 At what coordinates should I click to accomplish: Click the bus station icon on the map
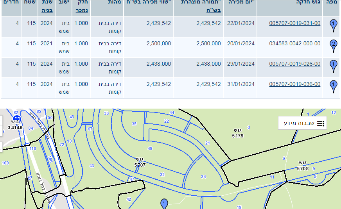coord(17,119)
